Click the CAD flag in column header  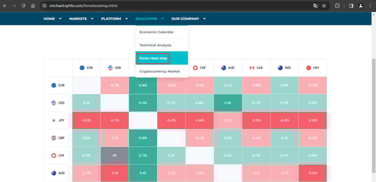point(252,68)
